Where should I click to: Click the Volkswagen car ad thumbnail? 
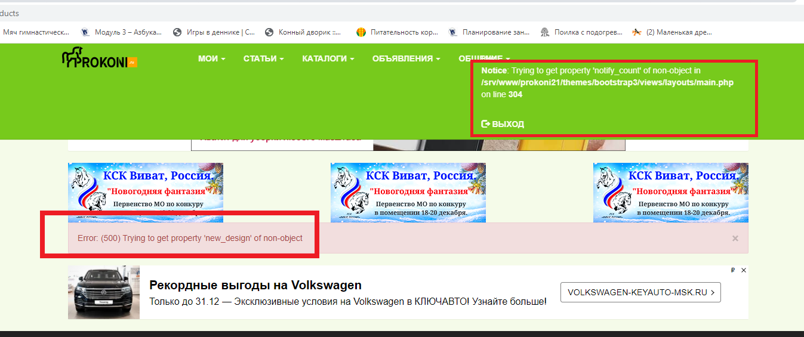point(104,292)
